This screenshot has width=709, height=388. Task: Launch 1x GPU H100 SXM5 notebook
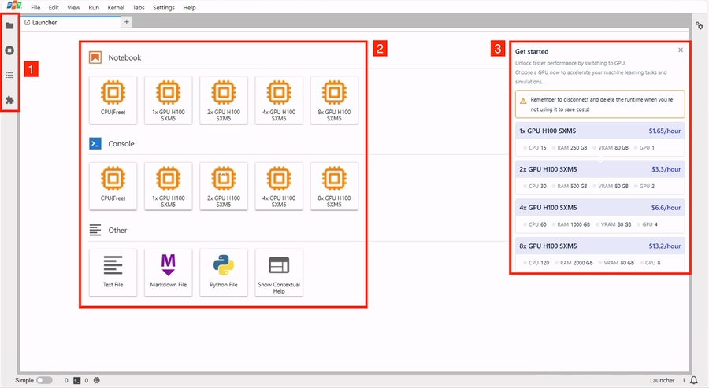[x=168, y=99]
